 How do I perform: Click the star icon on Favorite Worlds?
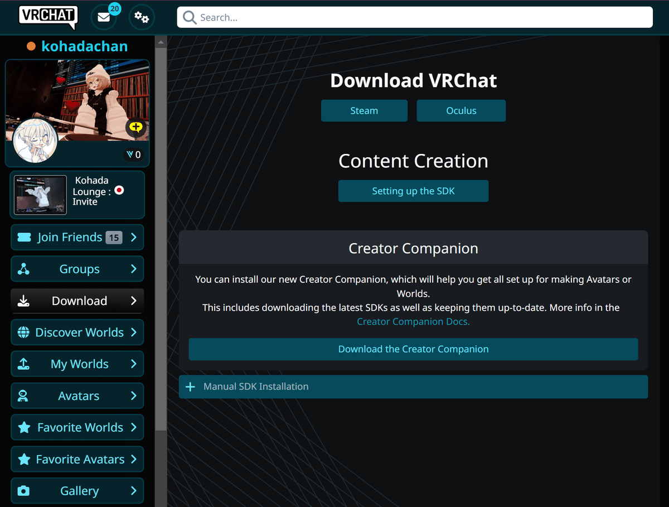click(24, 428)
